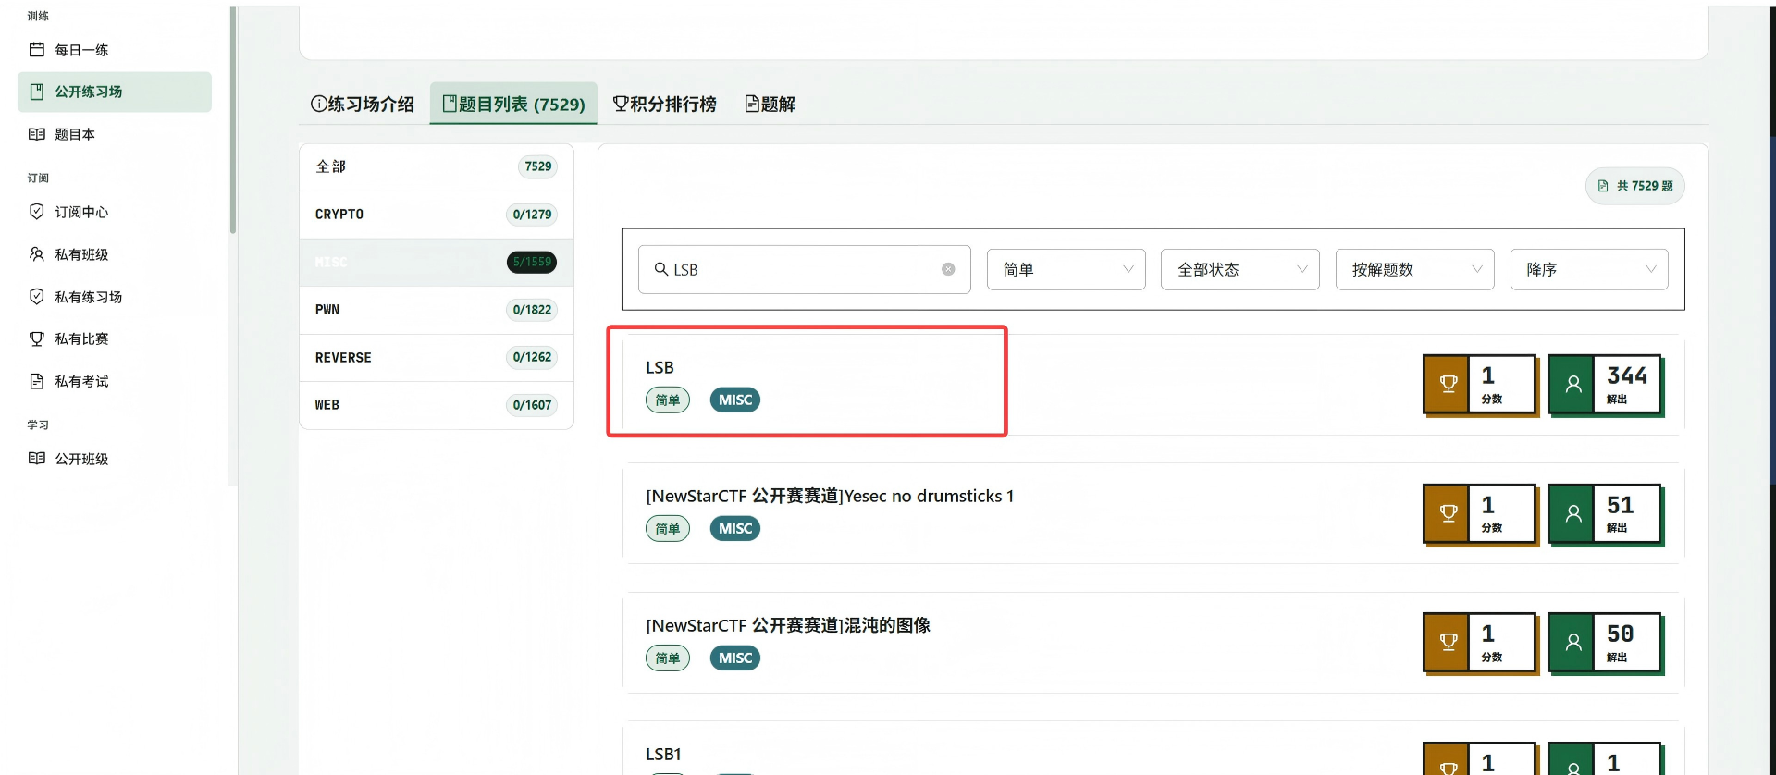The image size is (1776, 775).
Task: Click the 公开班级 book icon
Action: pos(37,459)
